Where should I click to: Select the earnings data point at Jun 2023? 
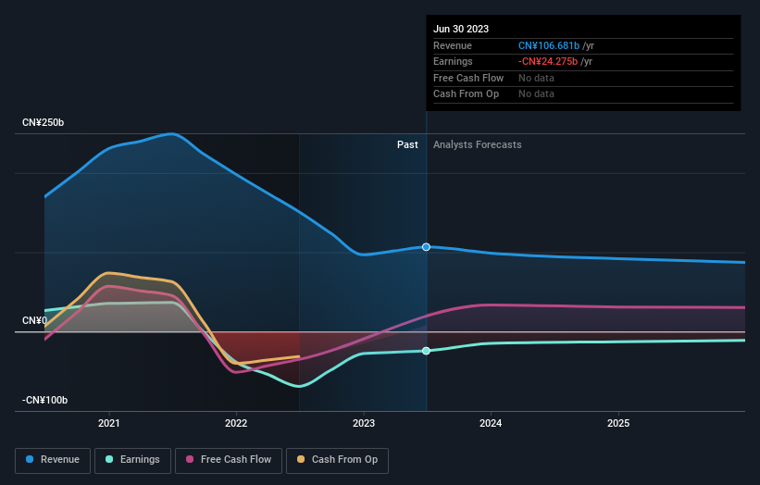[x=426, y=351]
